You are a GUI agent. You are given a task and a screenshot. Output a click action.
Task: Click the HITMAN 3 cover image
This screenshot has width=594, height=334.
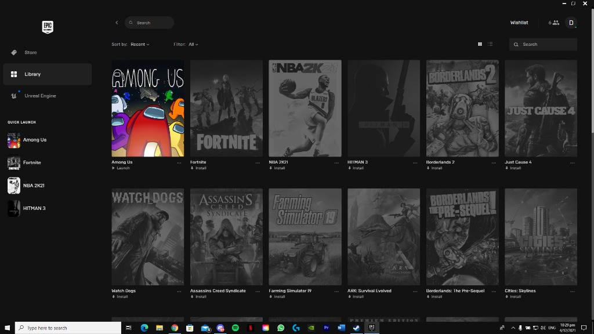[384, 108]
